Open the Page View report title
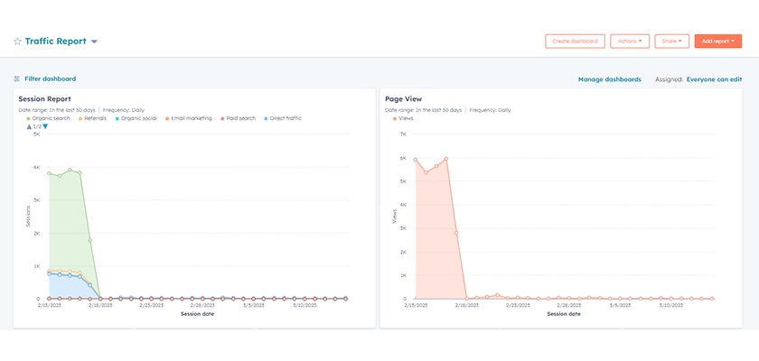759x361 pixels. [403, 99]
